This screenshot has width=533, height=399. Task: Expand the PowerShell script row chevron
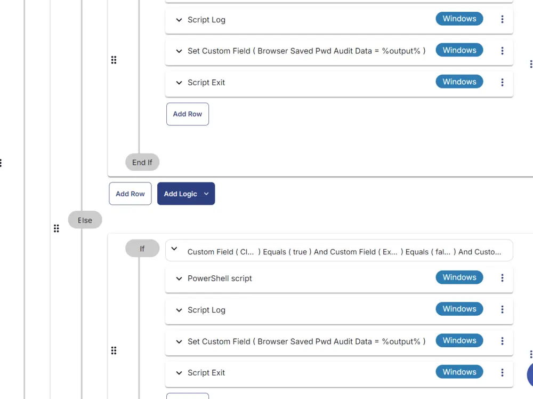point(179,279)
